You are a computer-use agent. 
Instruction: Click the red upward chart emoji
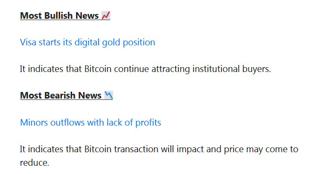click(106, 15)
